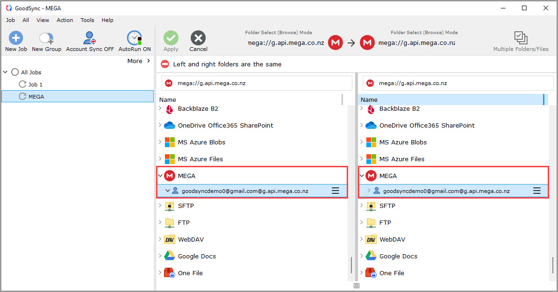Click the OneDrive Office365 SharePoint icon
This screenshot has width=558, height=292.
[169, 125]
